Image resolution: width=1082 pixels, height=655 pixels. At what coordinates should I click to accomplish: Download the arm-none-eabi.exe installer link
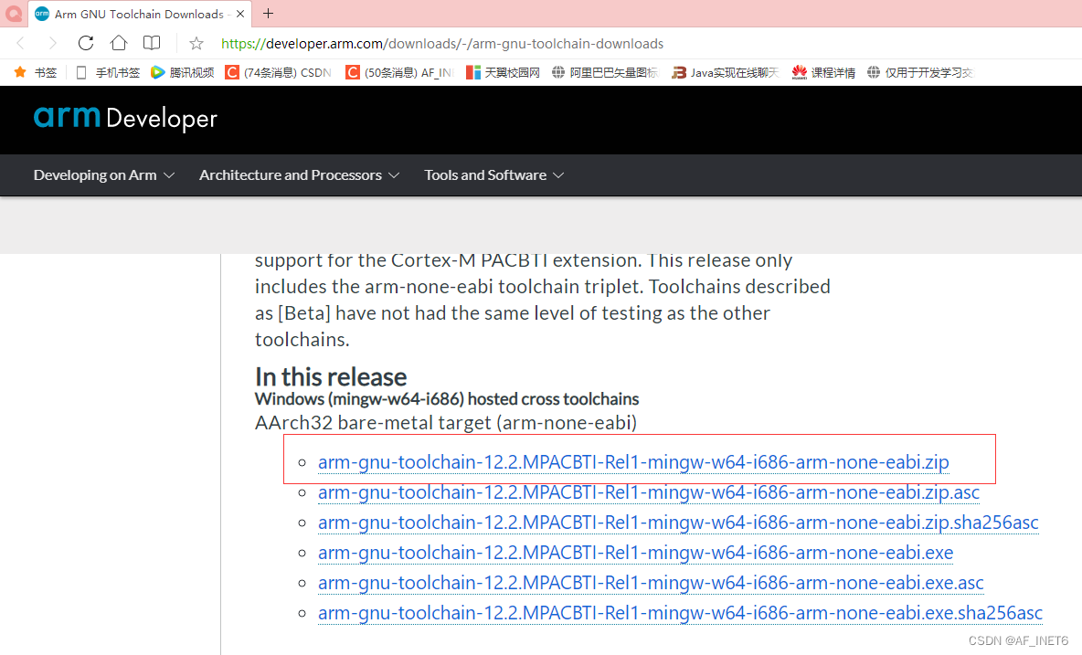(x=635, y=553)
